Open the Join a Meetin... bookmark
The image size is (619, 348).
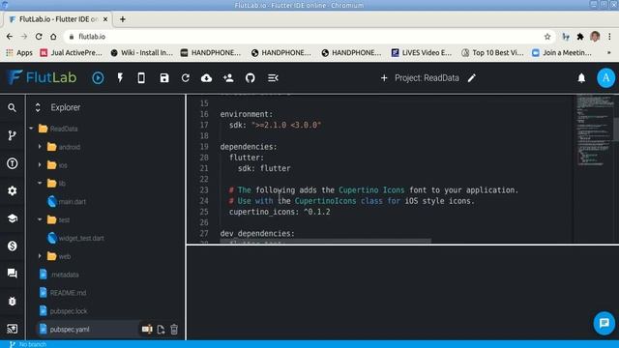pyautogui.click(x=562, y=52)
